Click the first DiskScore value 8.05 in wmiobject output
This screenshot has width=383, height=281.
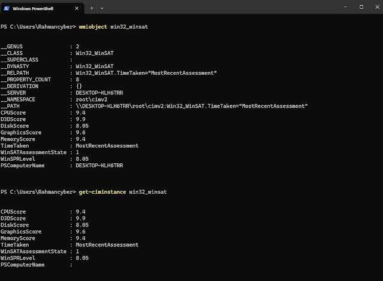(82, 126)
